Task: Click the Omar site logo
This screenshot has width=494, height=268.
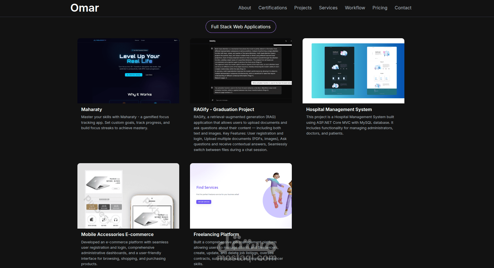Action: tap(85, 8)
